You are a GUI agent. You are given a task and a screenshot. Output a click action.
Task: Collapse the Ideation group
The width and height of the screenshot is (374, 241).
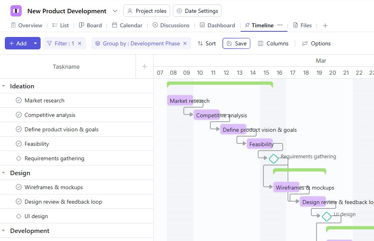click(x=4, y=86)
